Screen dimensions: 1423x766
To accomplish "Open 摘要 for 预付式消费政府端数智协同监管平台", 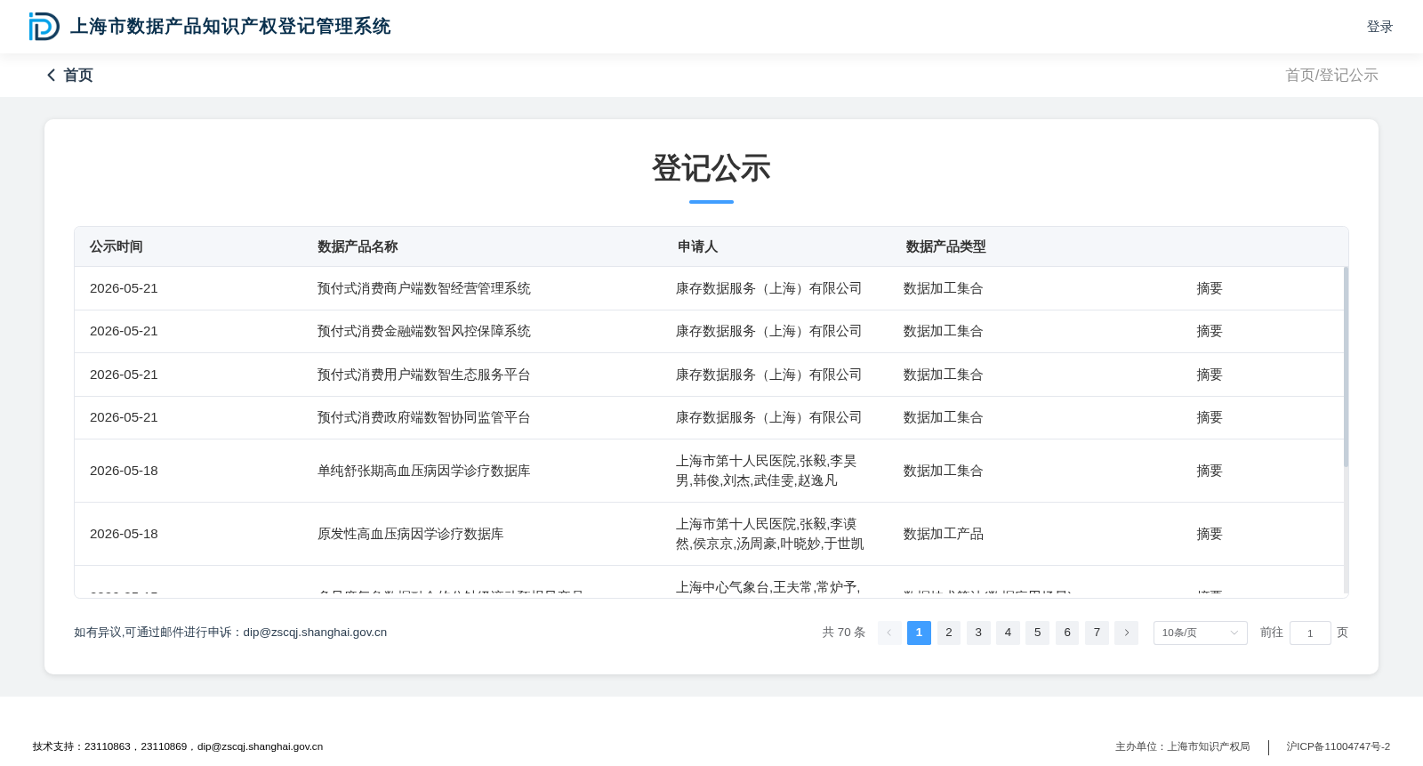I will [1210, 417].
